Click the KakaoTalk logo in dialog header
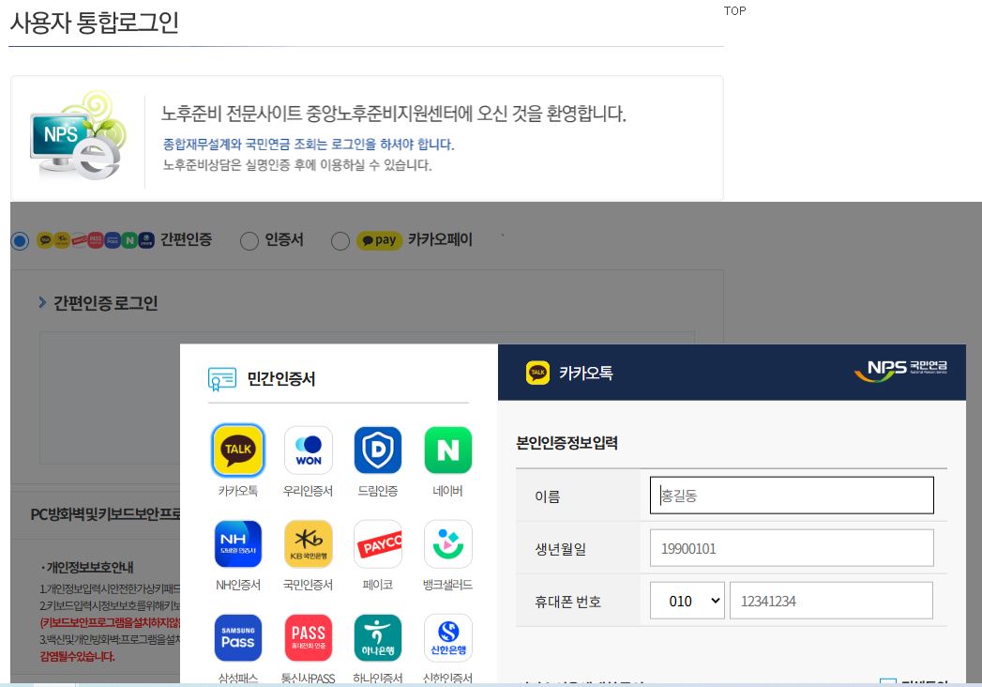The image size is (982, 687). tap(537, 373)
